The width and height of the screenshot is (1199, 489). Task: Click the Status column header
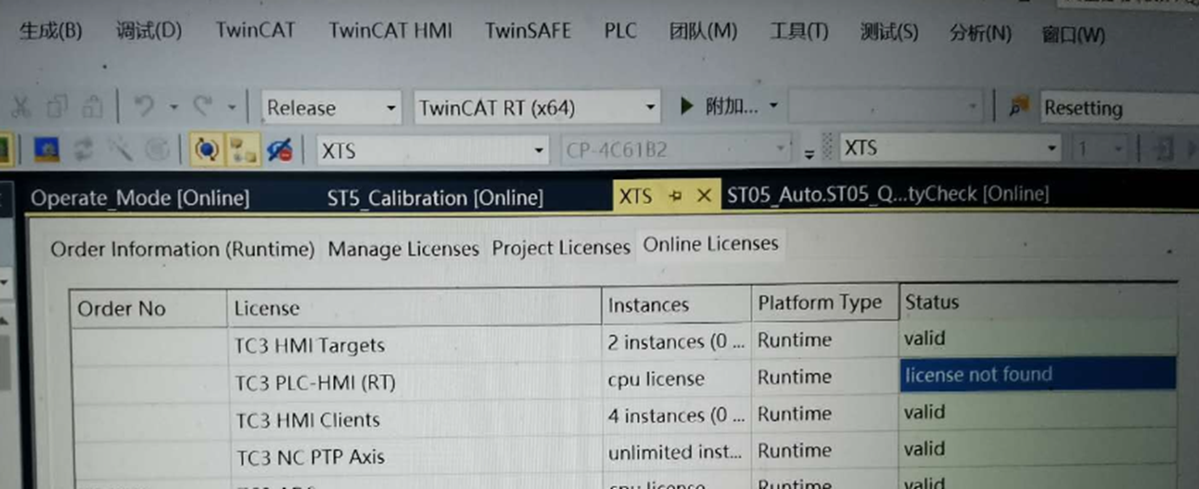pyautogui.click(x=1038, y=301)
